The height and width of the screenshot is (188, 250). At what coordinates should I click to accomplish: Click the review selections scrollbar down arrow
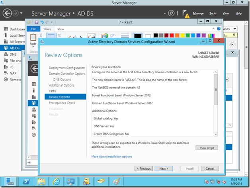(x=216, y=134)
